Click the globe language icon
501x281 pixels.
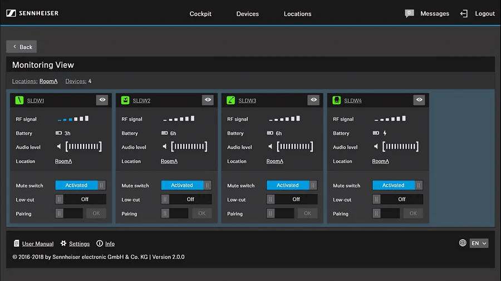pos(463,243)
